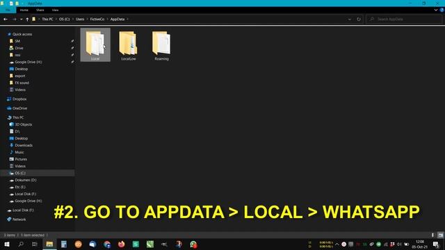Show hidden system tray icons
445x250 pixels.
337,244
